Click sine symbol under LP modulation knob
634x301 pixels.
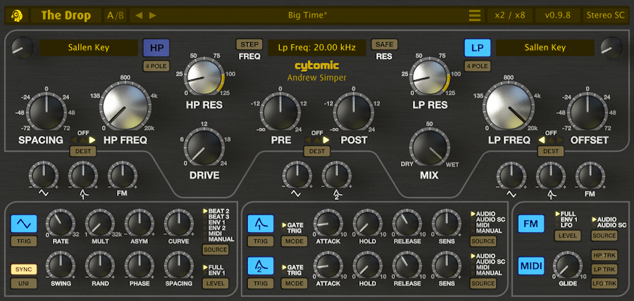tap(511, 193)
